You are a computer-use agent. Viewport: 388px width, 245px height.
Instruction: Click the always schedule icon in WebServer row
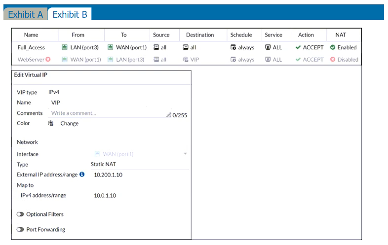coord(233,59)
